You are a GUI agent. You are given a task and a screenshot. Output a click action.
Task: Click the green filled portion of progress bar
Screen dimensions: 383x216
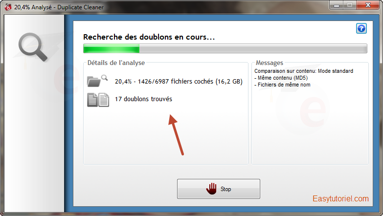click(112, 48)
